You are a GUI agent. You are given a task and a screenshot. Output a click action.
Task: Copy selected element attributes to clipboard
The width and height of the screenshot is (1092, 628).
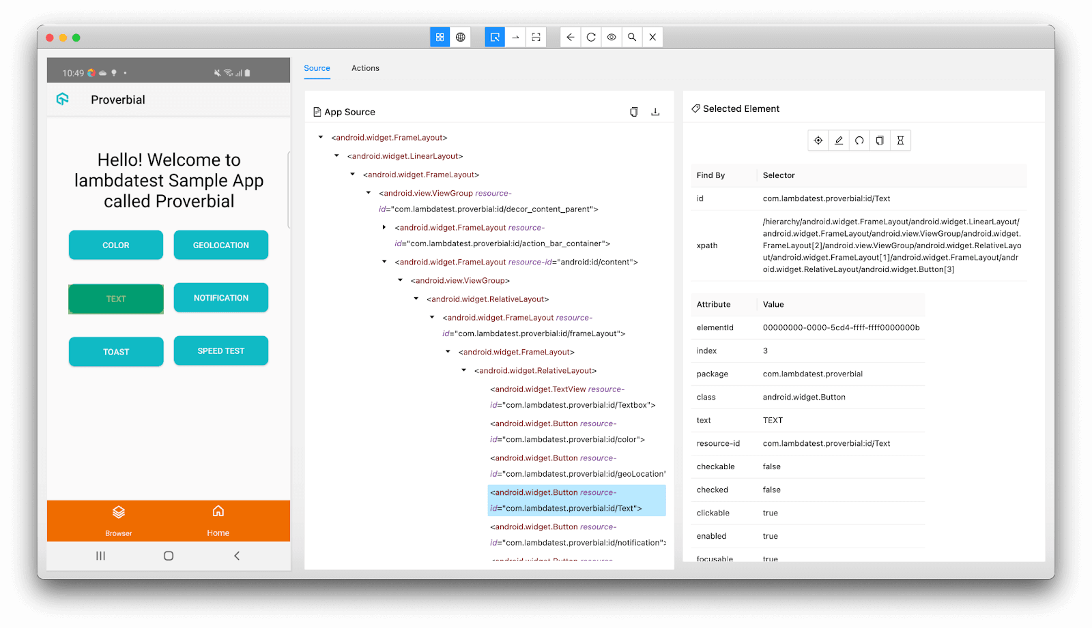pos(880,140)
